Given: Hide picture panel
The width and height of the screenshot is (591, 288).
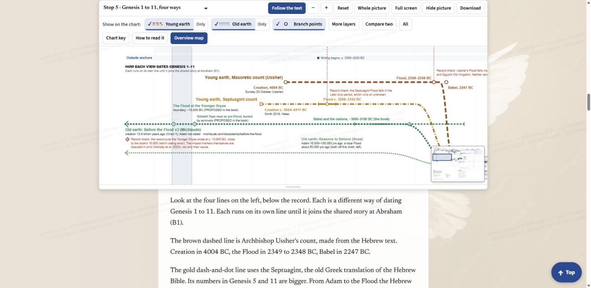Looking at the screenshot, I should (x=438, y=8).
